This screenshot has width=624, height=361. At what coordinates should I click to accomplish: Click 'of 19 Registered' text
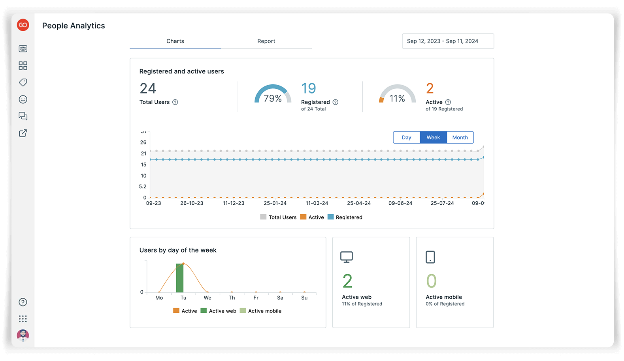point(444,109)
